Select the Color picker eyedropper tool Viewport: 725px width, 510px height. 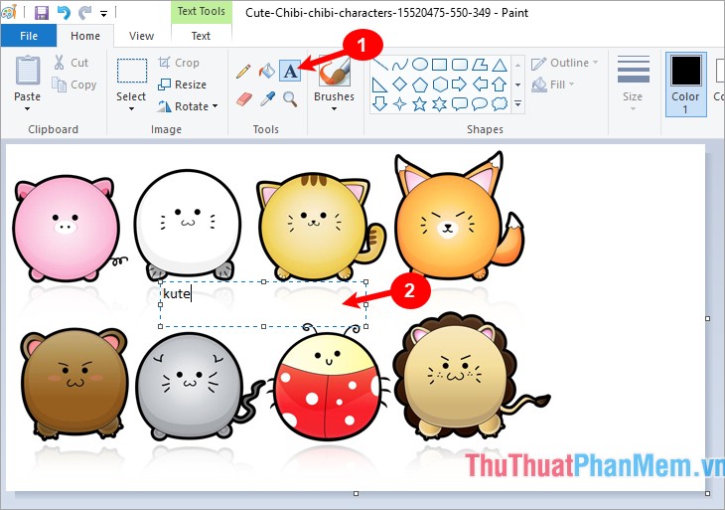click(267, 98)
